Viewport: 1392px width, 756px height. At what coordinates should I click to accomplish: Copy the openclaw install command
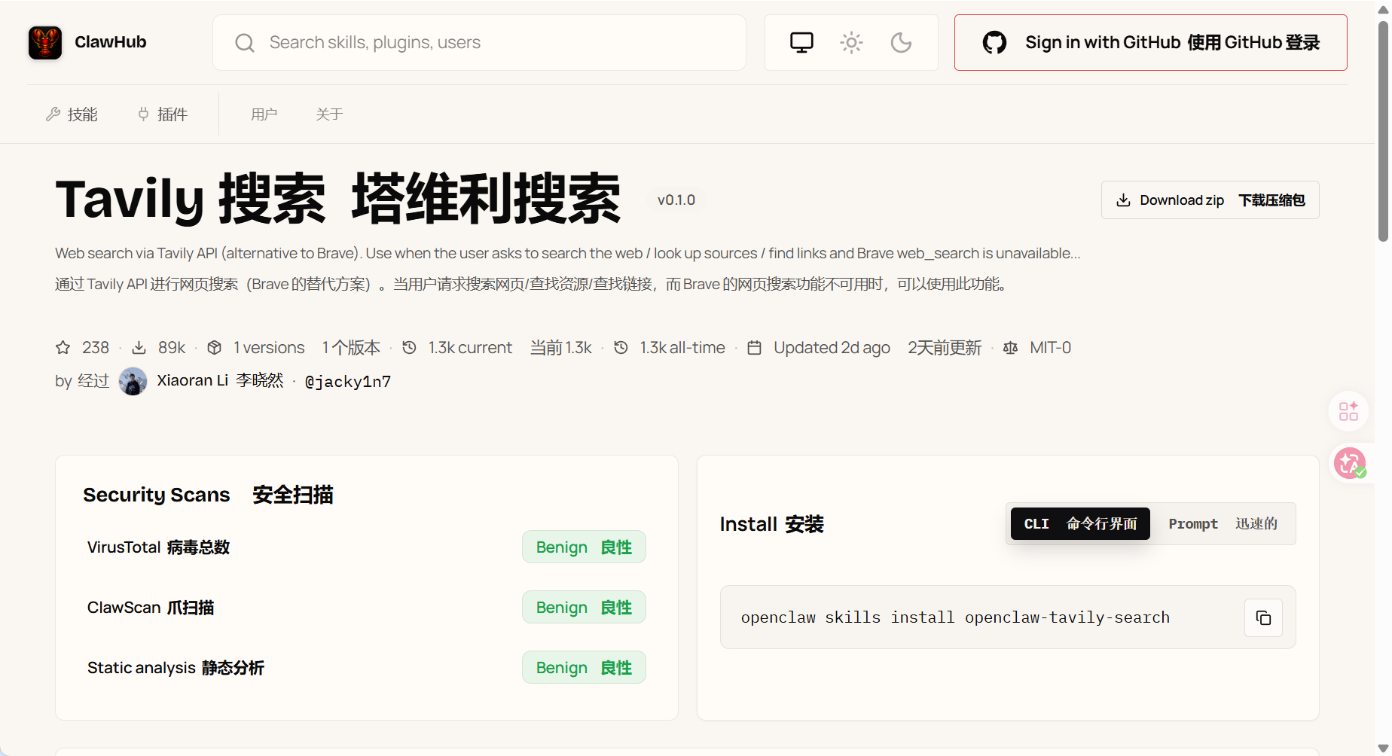1263,618
